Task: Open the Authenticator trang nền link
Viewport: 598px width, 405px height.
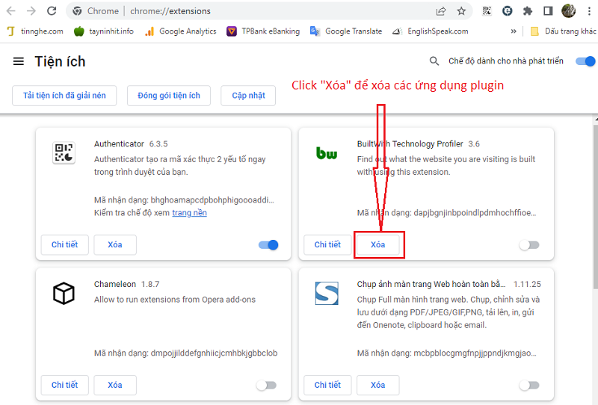Action: [189, 213]
